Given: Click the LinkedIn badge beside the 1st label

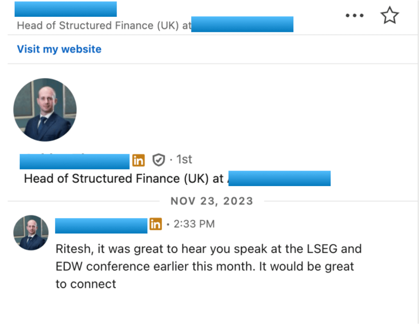Looking at the screenshot, I should point(138,160).
